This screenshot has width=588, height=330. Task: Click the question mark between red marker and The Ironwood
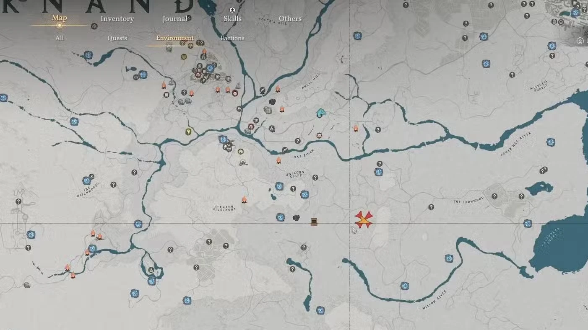(x=431, y=207)
